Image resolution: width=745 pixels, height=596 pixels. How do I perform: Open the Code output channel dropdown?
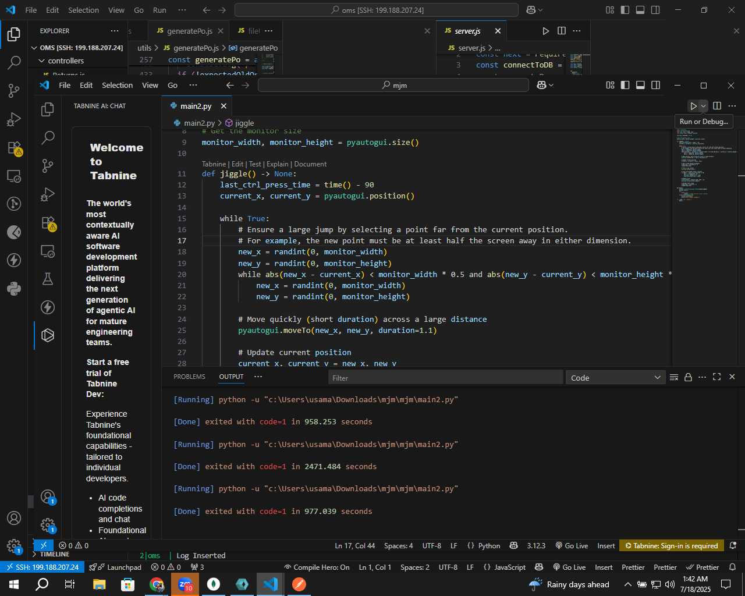point(615,377)
